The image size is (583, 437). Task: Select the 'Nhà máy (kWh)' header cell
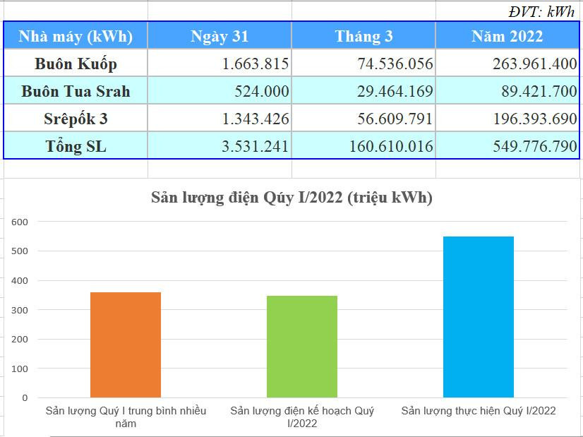pos(76,36)
